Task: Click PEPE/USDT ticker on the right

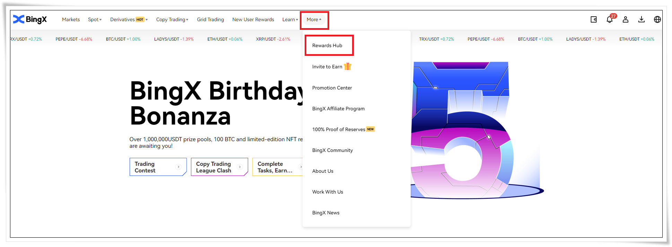Action: [x=486, y=39]
